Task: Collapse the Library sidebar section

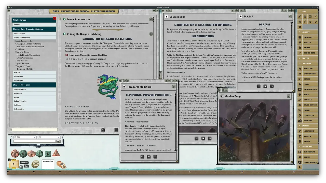Action: pyautogui.click(x=307, y=32)
